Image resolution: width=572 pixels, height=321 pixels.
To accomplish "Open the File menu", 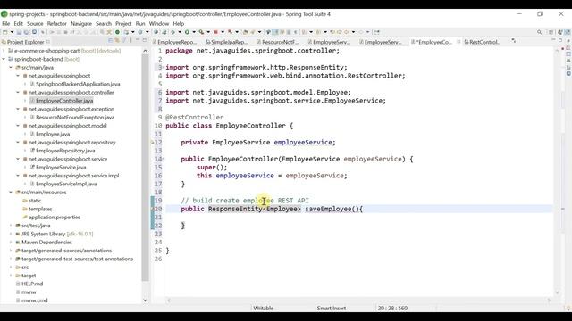I will (6, 24).
